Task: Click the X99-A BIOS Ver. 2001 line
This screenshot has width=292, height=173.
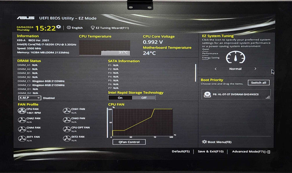Action: point(33,40)
